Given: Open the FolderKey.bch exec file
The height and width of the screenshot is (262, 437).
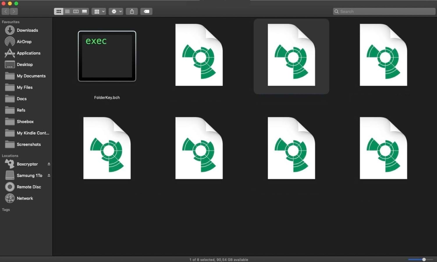Looking at the screenshot, I should tap(107, 56).
